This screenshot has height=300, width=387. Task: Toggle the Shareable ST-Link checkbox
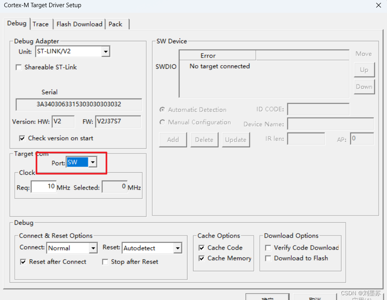(x=19, y=67)
